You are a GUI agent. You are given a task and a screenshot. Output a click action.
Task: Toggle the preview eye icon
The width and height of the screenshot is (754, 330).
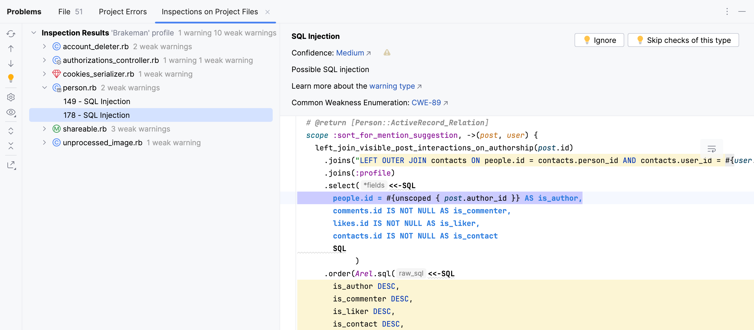coord(11,112)
